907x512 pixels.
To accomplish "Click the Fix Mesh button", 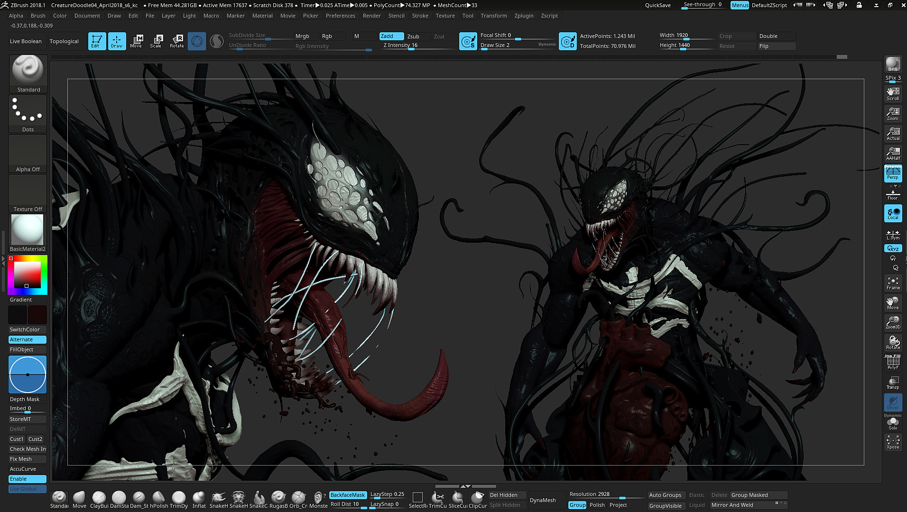I will coord(28,459).
